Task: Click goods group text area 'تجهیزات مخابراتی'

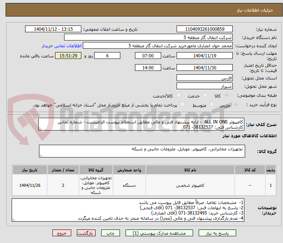Action: click(x=142, y=151)
